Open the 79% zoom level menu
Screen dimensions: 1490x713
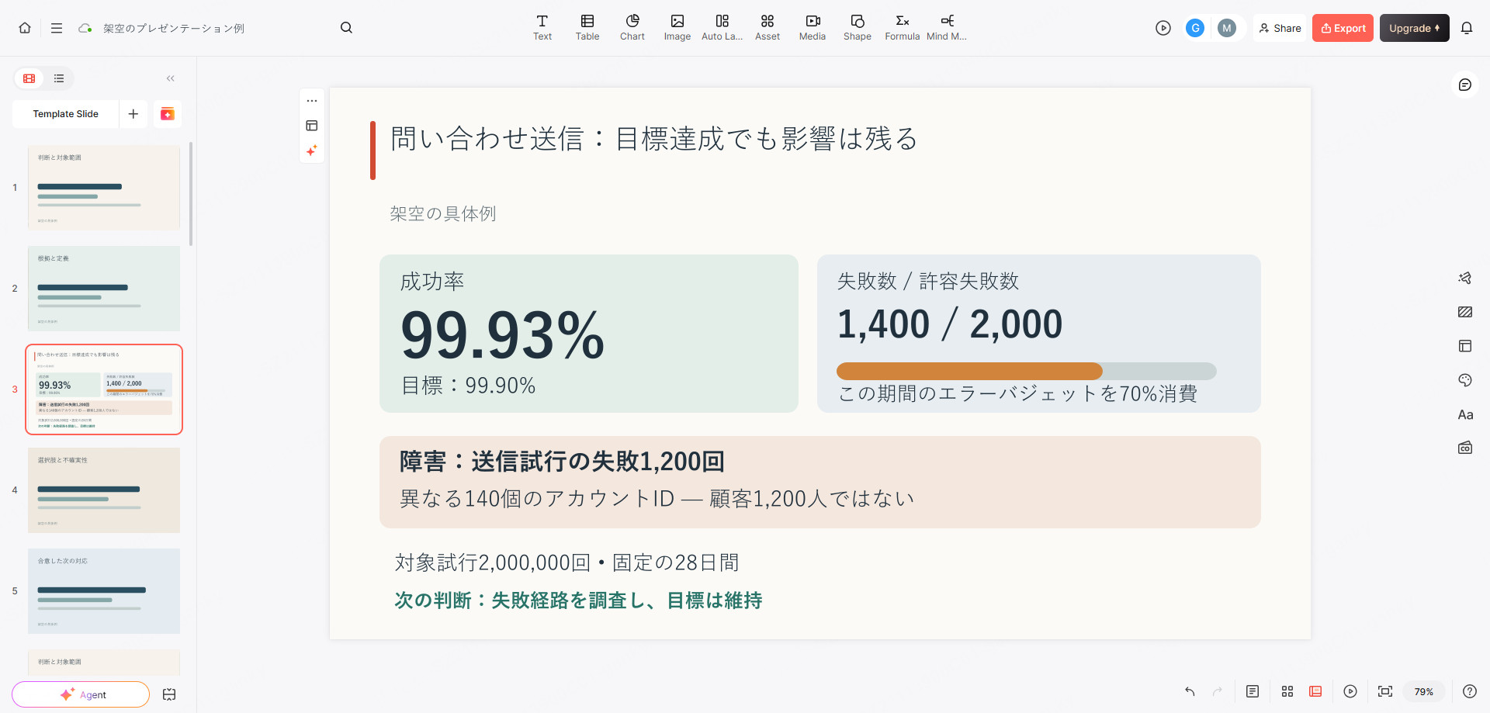(1424, 691)
